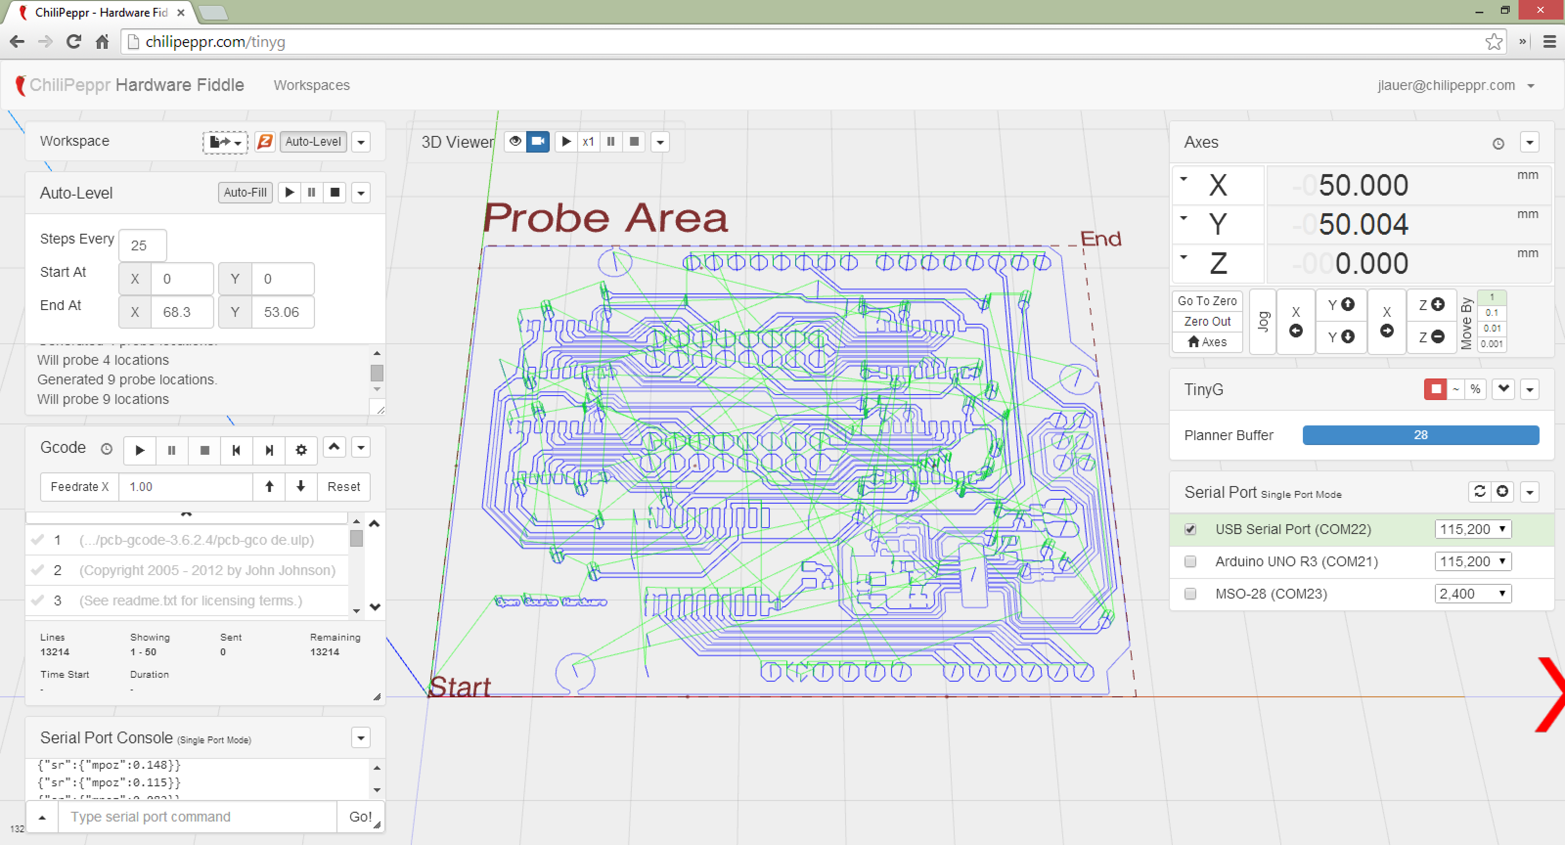This screenshot has height=845, width=1565.
Task: Select the ChiliPeppr Hardware Fiddle browser tab
Action: (x=100, y=12)
